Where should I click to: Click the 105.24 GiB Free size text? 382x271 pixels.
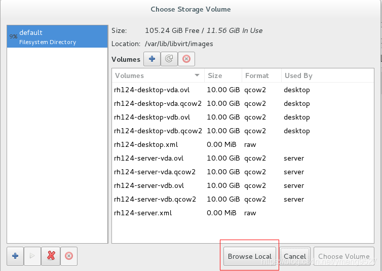172,30
